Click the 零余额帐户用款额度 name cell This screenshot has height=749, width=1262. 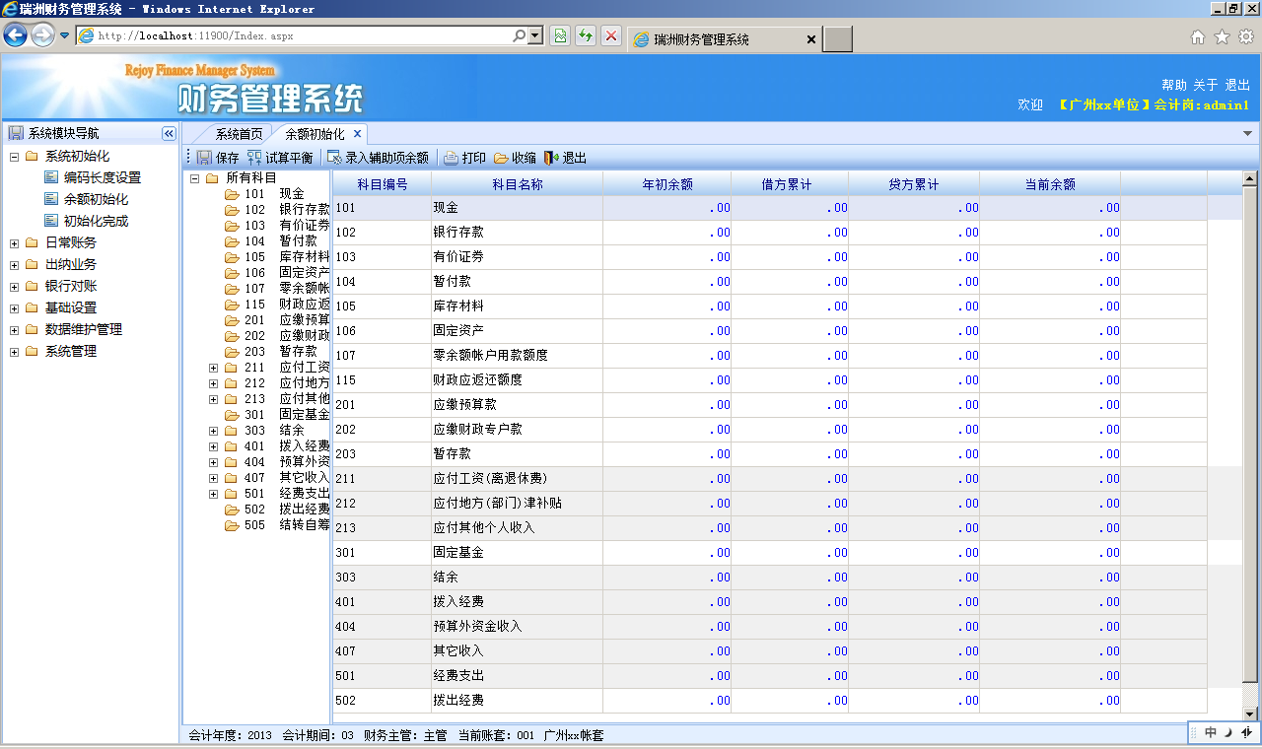(x=516, y=356)
